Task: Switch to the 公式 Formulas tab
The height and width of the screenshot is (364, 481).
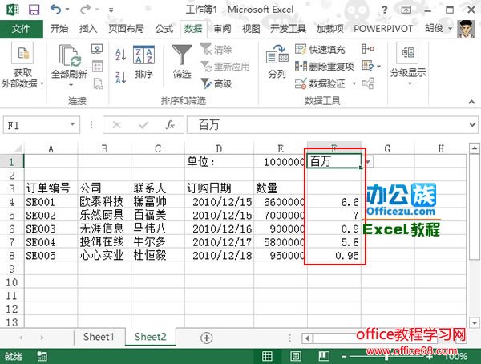Action: coord(164,29)
